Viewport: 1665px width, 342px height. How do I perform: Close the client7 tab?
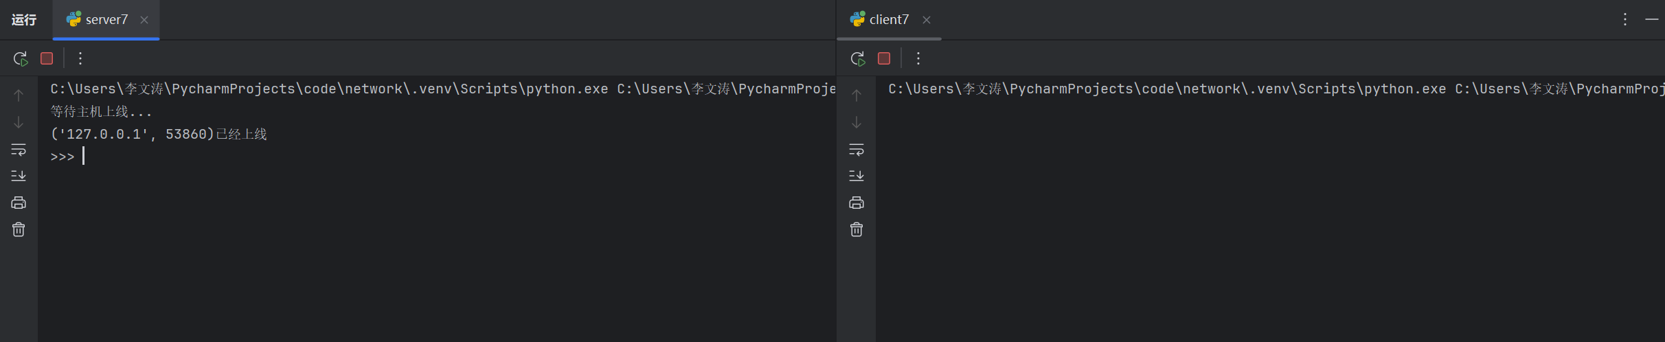(927, 20)
